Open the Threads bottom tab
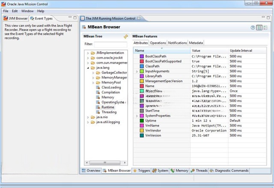This screenshot has height=188, width=274. tap(199, 170)
